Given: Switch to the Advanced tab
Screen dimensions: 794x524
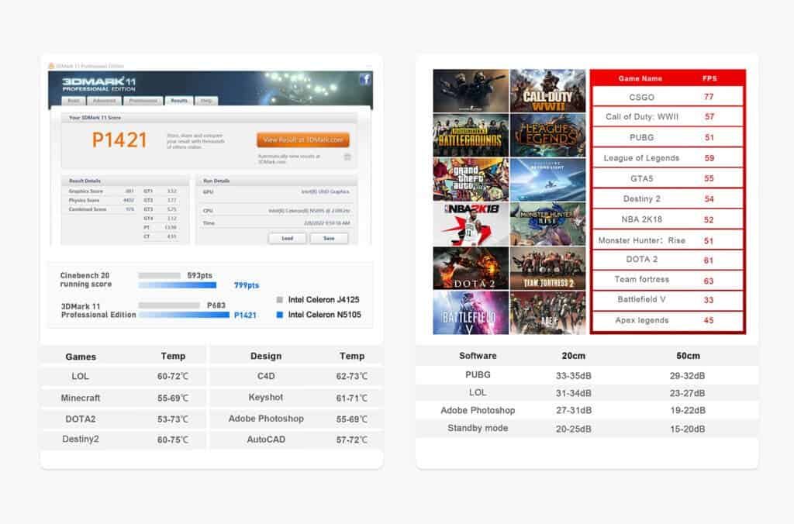Looking at the screenshot, I should coord(105,101).
